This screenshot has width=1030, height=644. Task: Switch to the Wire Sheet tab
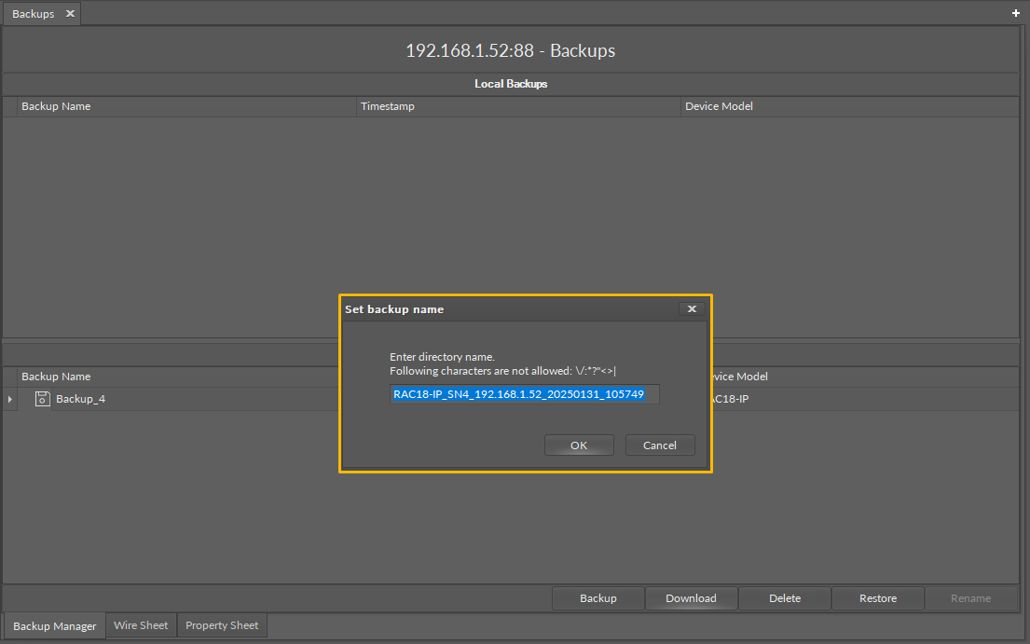141,625
